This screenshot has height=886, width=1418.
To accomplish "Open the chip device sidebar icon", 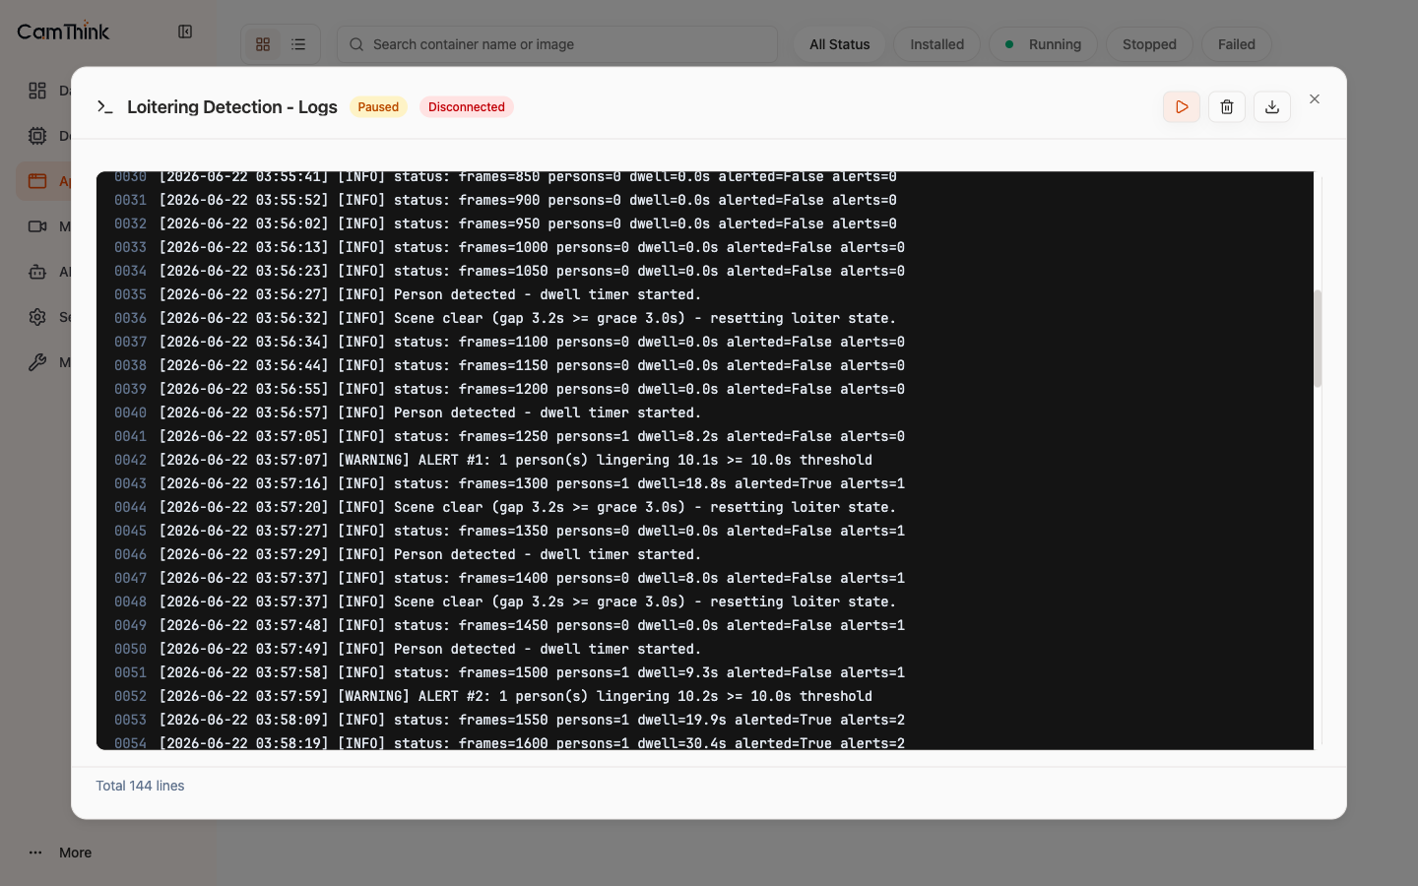I will pos(37,136).
